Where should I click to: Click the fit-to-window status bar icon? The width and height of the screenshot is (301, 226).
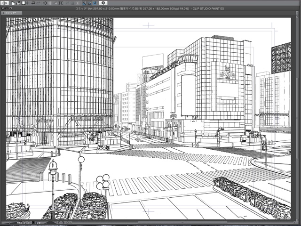pyautogui.click(x=33, y=223)
